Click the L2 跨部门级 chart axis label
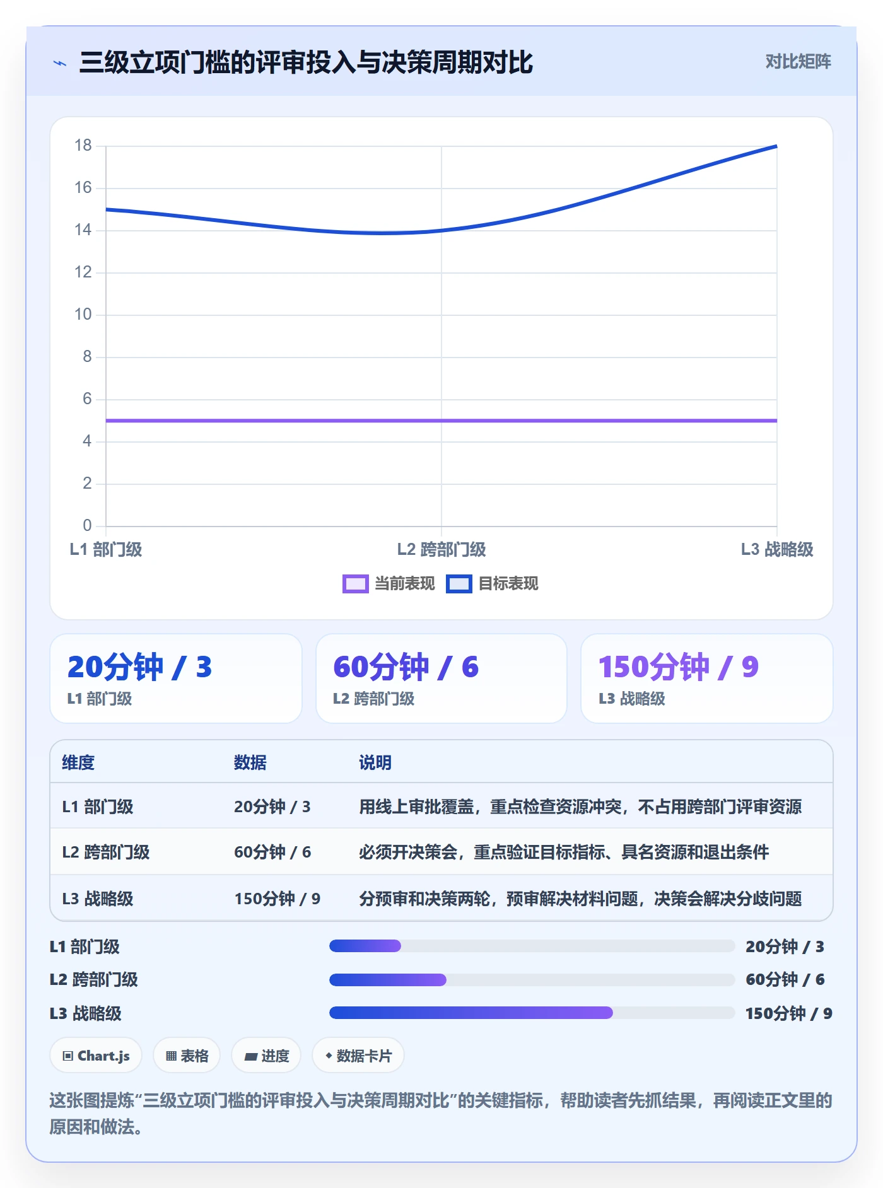 441,549
